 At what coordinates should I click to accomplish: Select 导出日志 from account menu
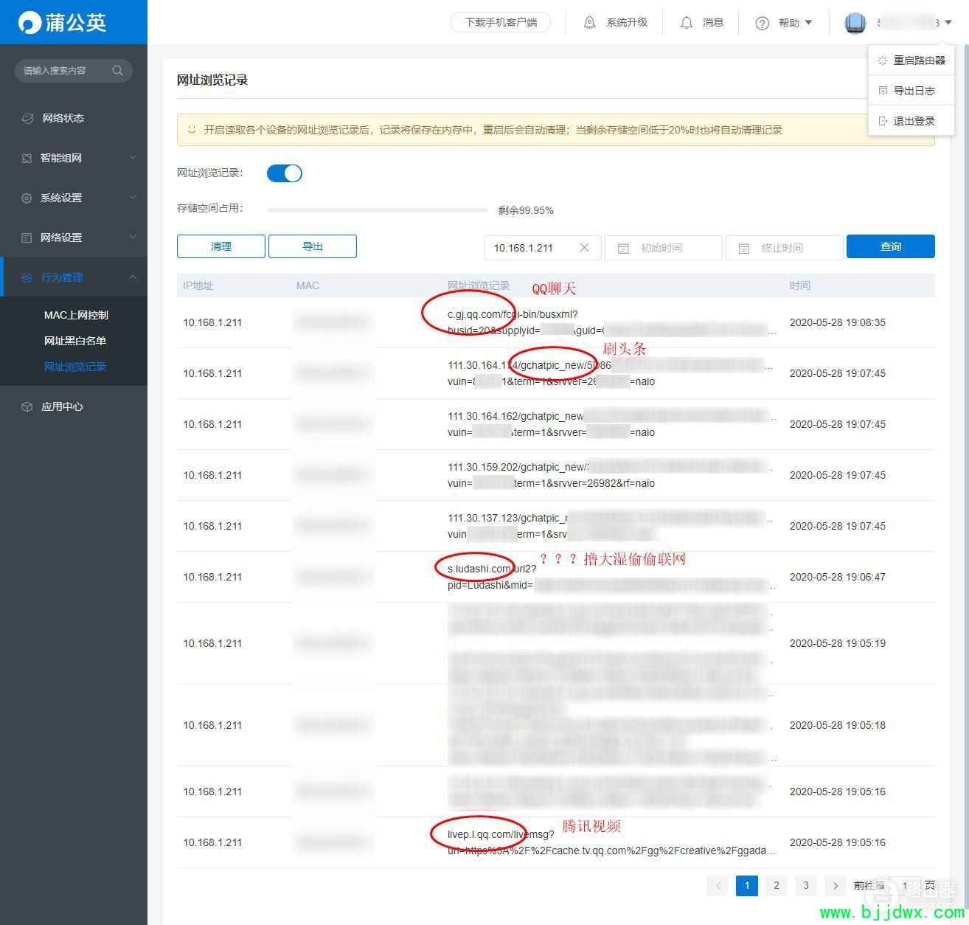(x=911, y=91)
